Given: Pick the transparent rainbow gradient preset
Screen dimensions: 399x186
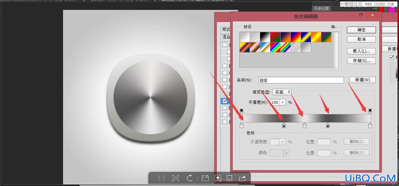Looking at the screenshot, I should point(286,47).
